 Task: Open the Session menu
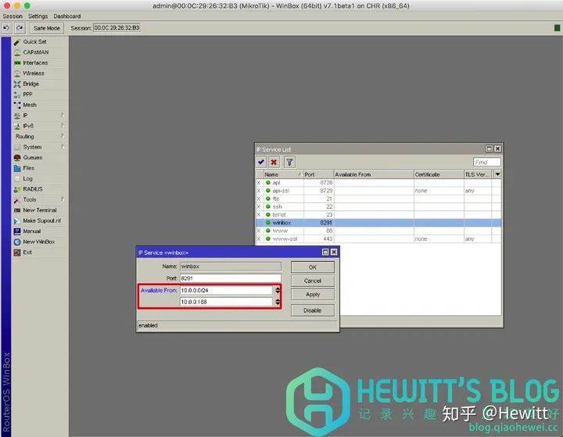click(x=13, y=16)
